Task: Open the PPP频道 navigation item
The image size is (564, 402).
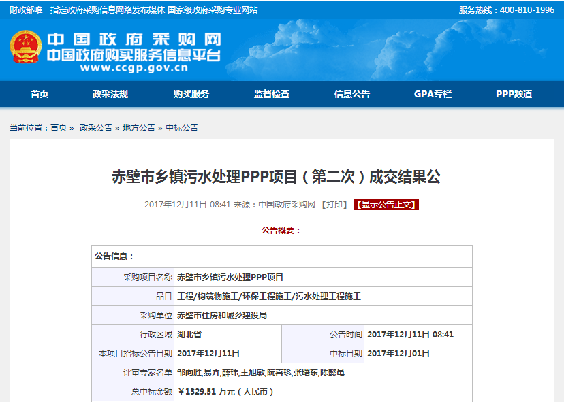Action: [x=514, y=95]
